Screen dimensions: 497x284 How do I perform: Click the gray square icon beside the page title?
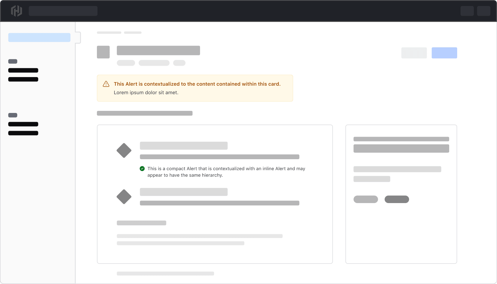pos(103,52)
